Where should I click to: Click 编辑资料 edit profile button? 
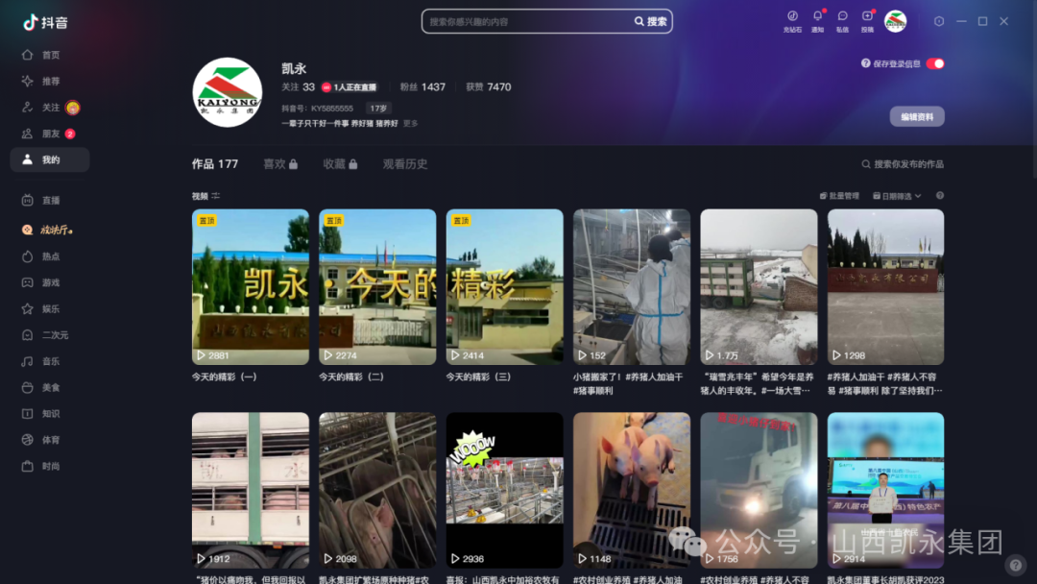(917, 116)
